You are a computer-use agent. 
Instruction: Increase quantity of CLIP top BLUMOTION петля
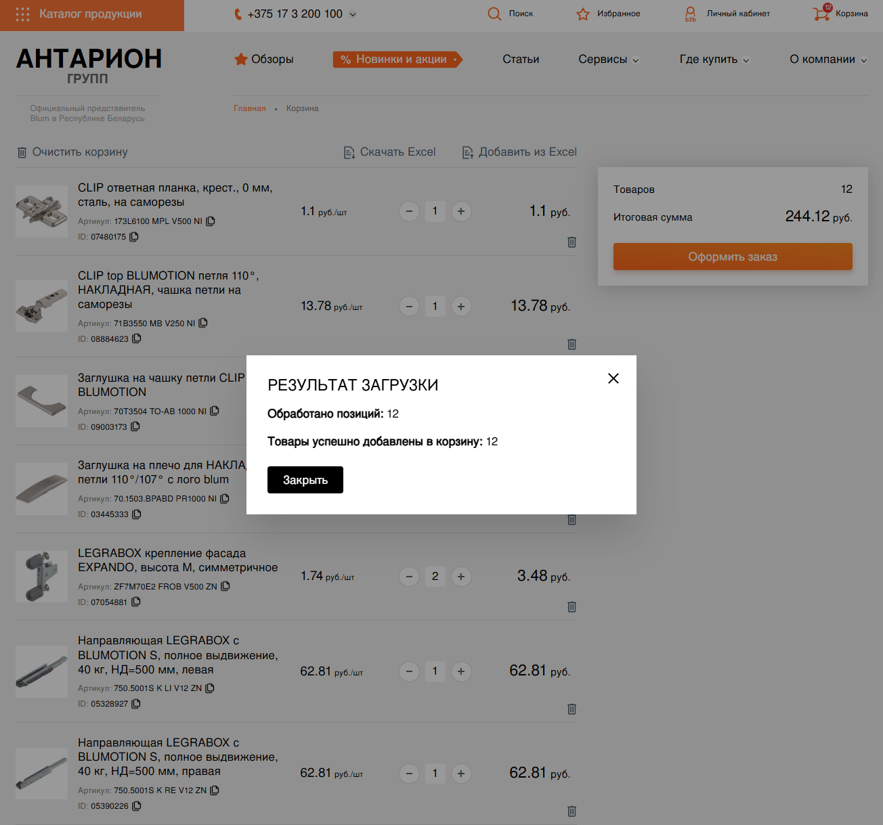(461, 306)
